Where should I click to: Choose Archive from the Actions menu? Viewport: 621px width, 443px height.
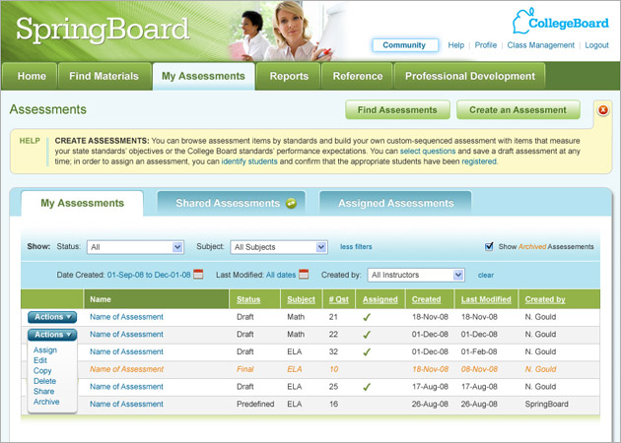(46, 402)
